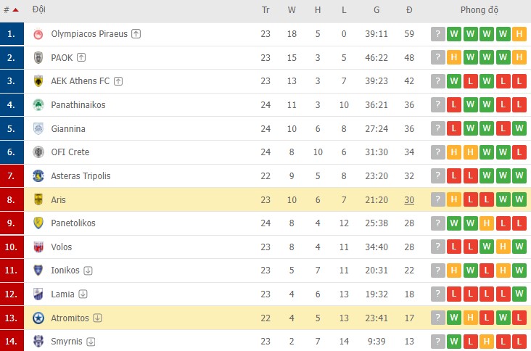531x351 pixels.
Task: Click the Aris yellow team badge
Action: pos(38,199)
